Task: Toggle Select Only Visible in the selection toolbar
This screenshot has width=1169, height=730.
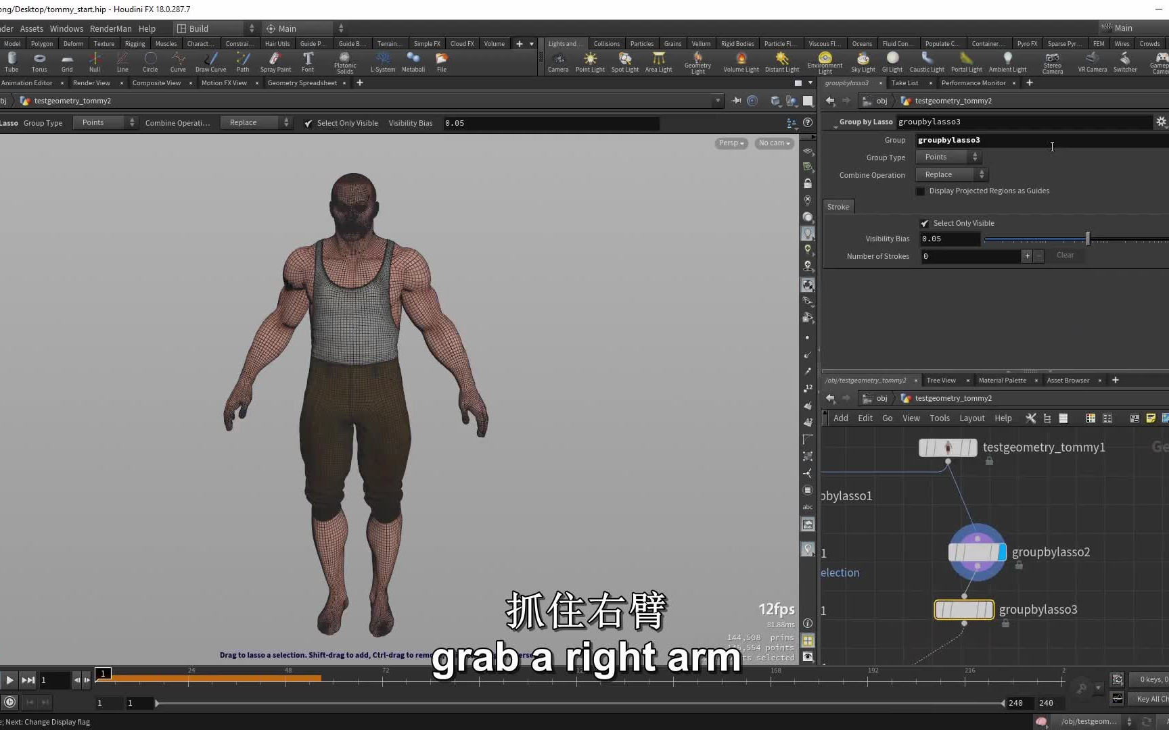Action: (308, 123)
